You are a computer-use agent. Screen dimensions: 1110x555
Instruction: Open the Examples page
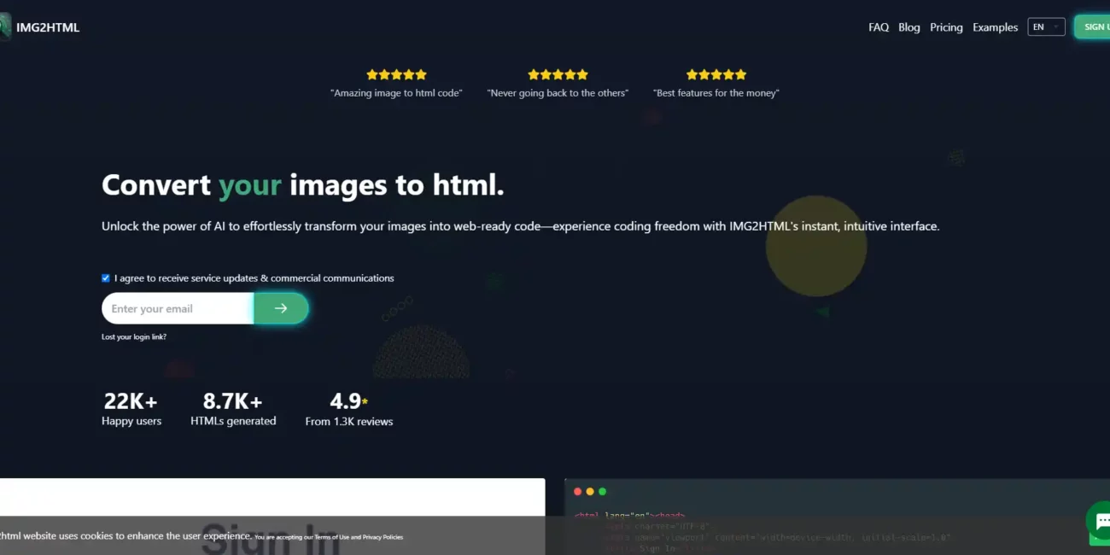(995, 27)
